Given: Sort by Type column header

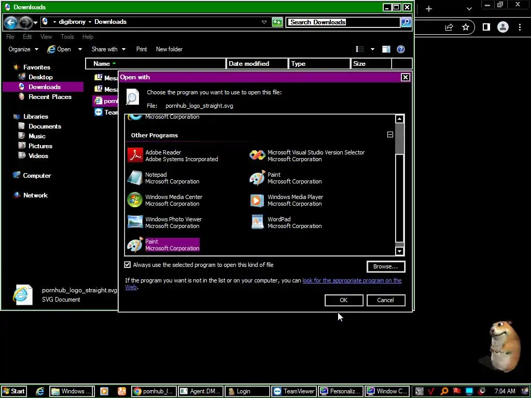Looking at the screenshot, I should coord(319,64).
